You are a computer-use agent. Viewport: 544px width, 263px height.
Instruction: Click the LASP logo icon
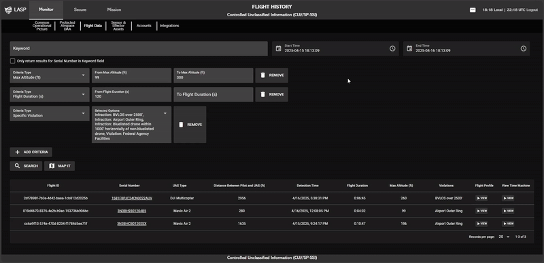[x=8, y=9]
